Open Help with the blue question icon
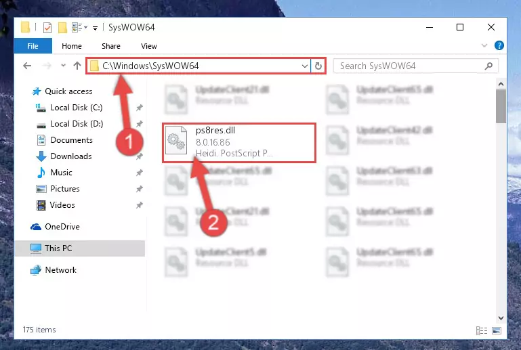Viewport: 521px width, 350px height. pos(499,45)
